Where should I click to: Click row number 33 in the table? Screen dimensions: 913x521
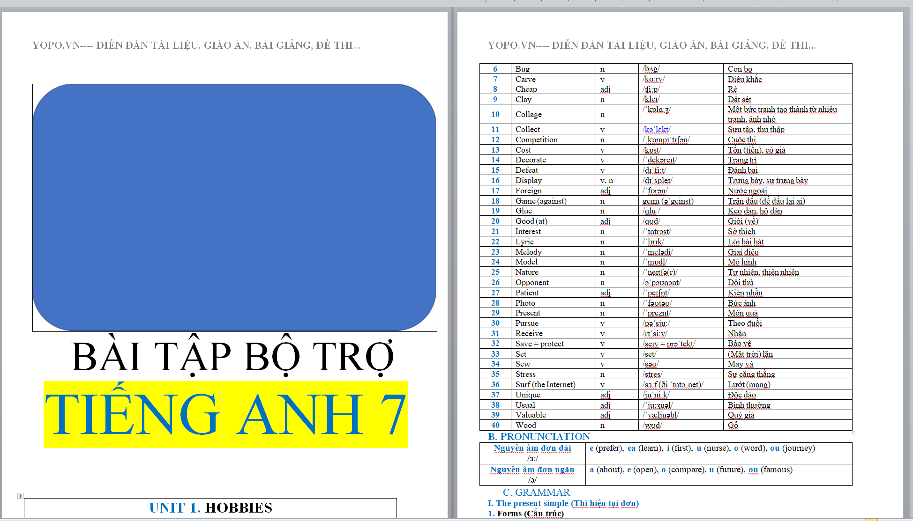495,354
